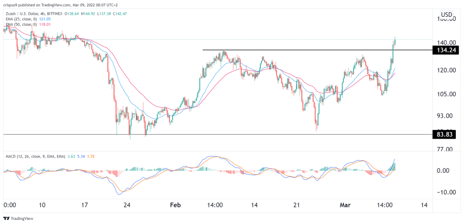Click the horizontal support line at 83.83
This screenshot has height=224, width=464.
point(218,134)
